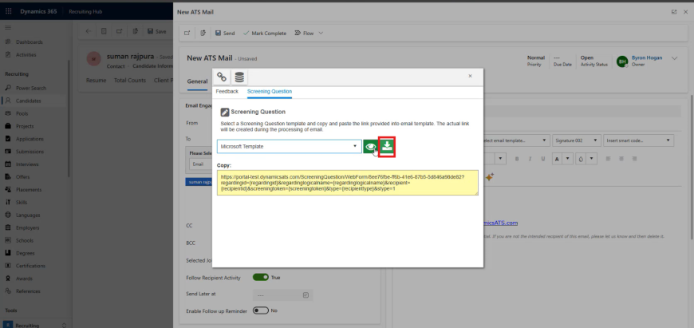
Task: Open Activities in the sidebar
Action: tap(26, 55)
